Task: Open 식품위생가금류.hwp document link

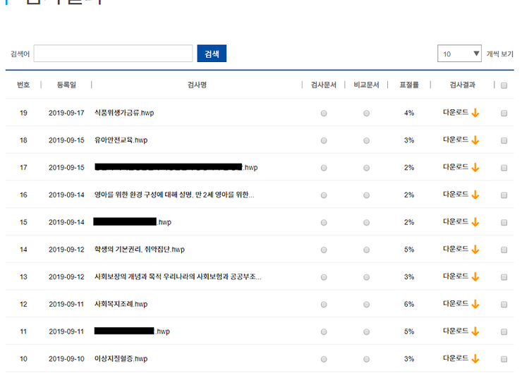Action: coord(123,113)
